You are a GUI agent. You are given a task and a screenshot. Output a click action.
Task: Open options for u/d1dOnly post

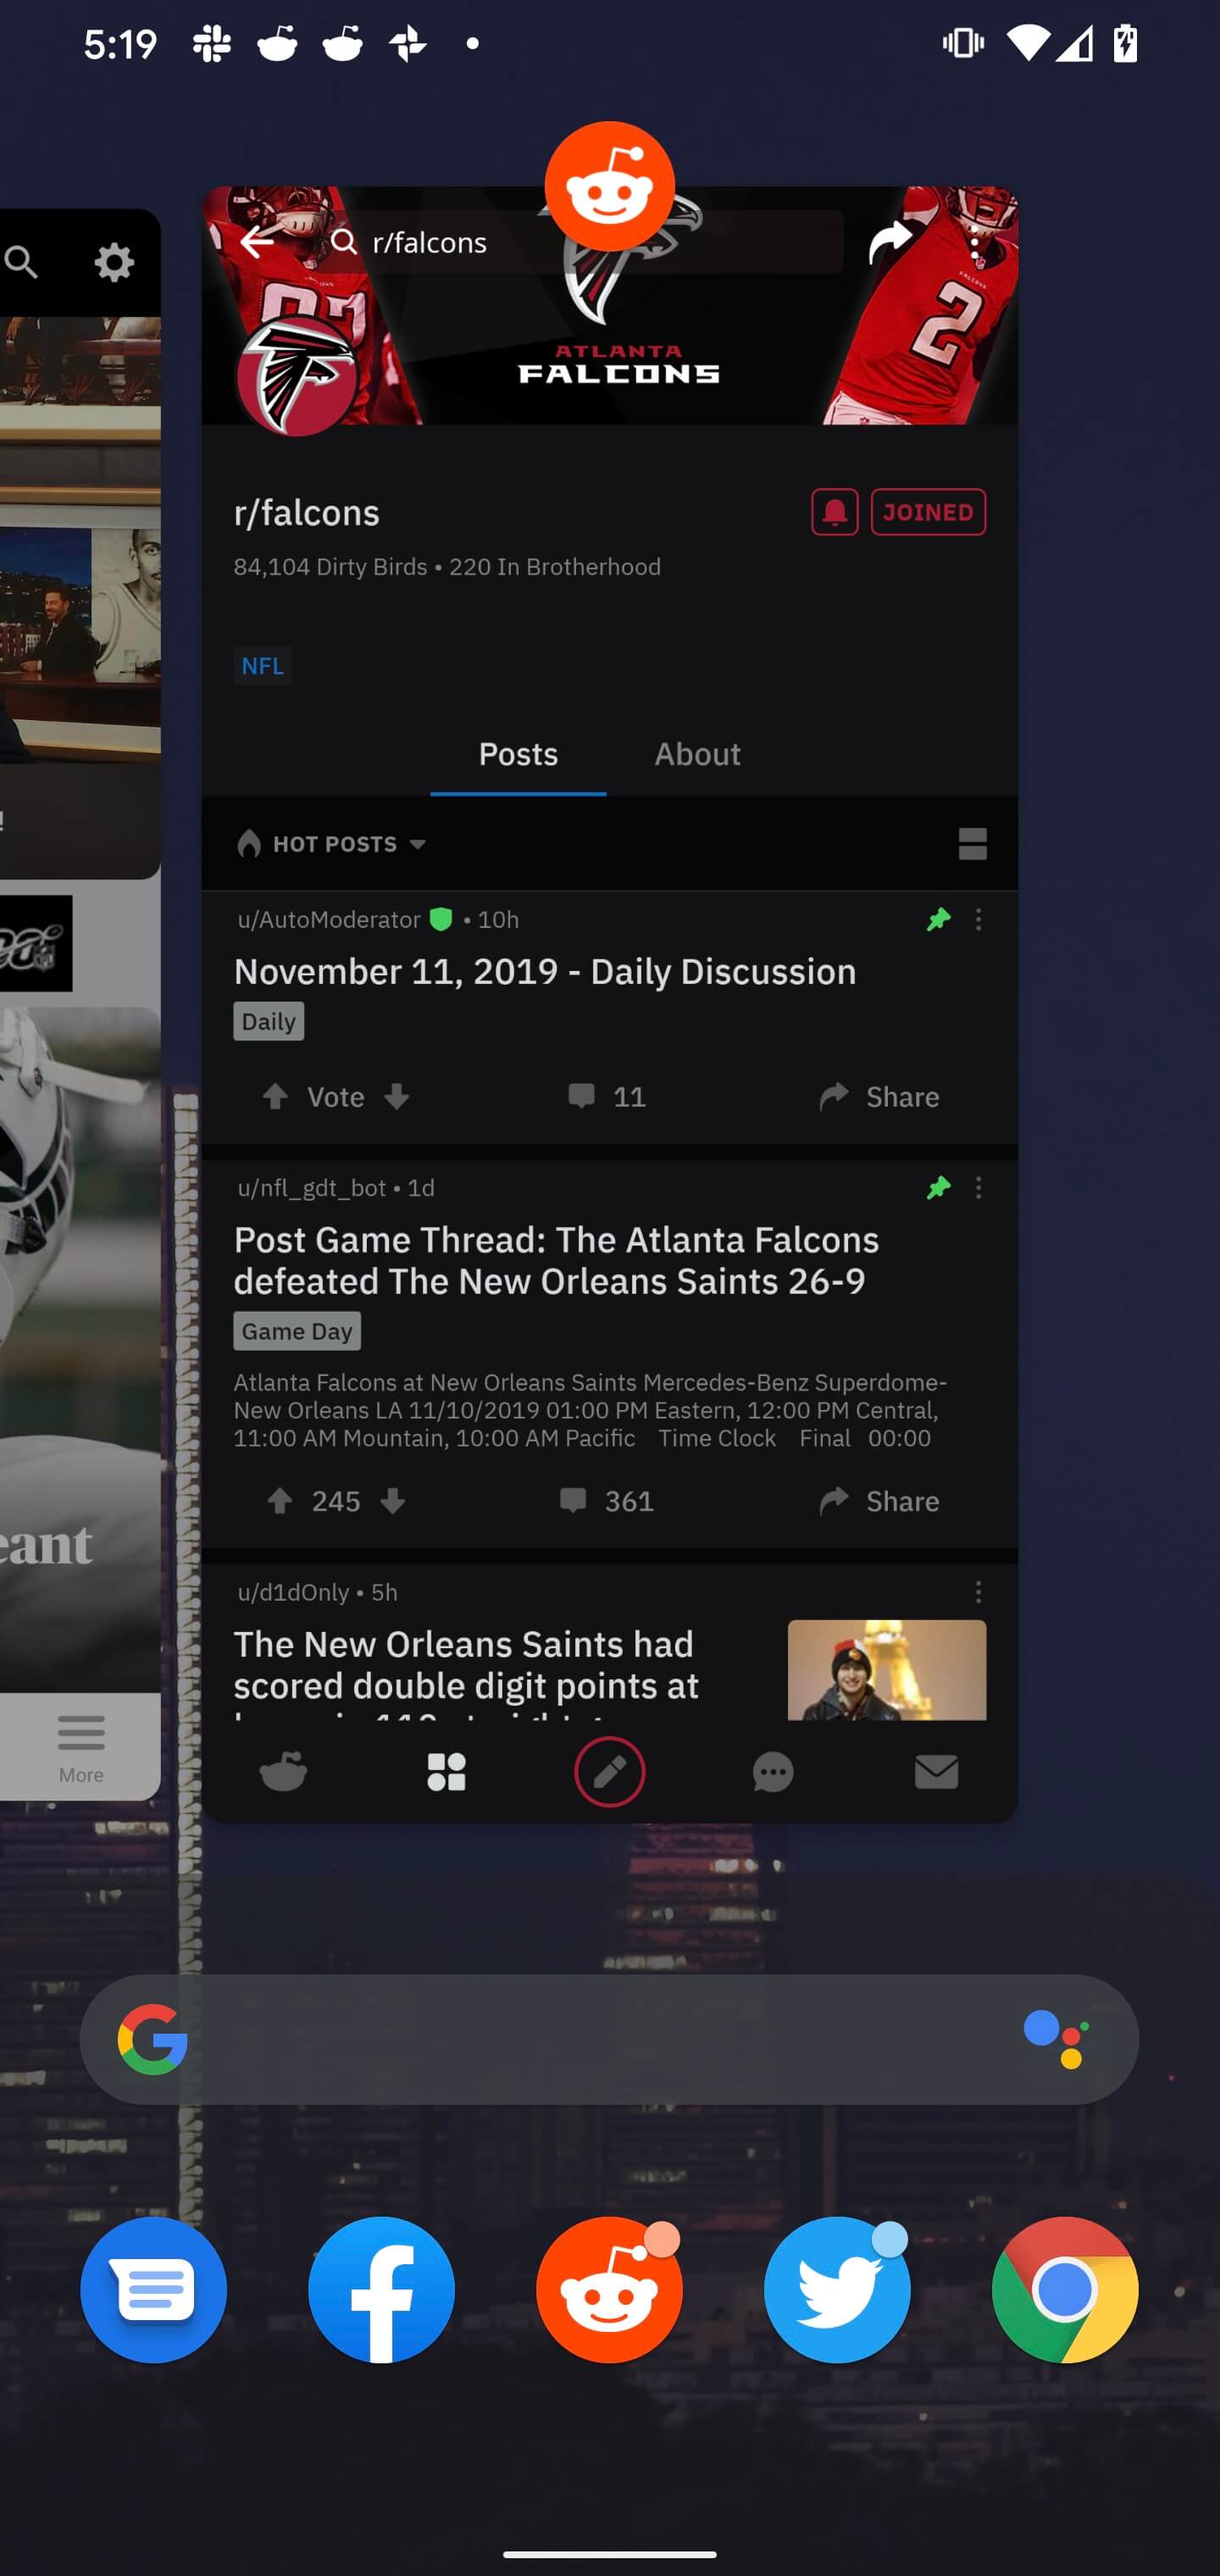tap(978, 1592)
